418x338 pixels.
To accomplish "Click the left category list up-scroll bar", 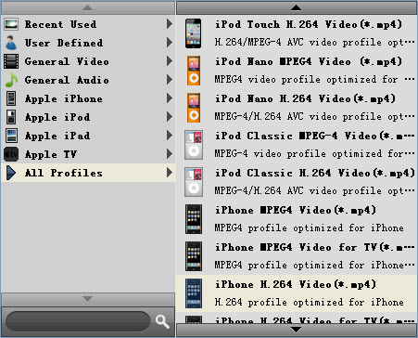I will click(x=88, y=7).
